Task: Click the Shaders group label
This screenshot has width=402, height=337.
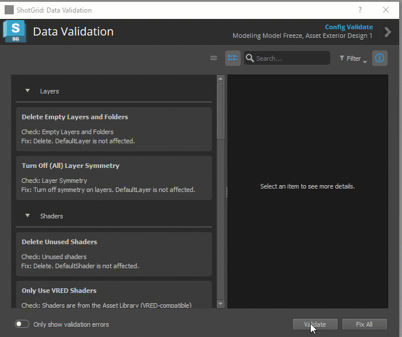Action: [52, 216]
